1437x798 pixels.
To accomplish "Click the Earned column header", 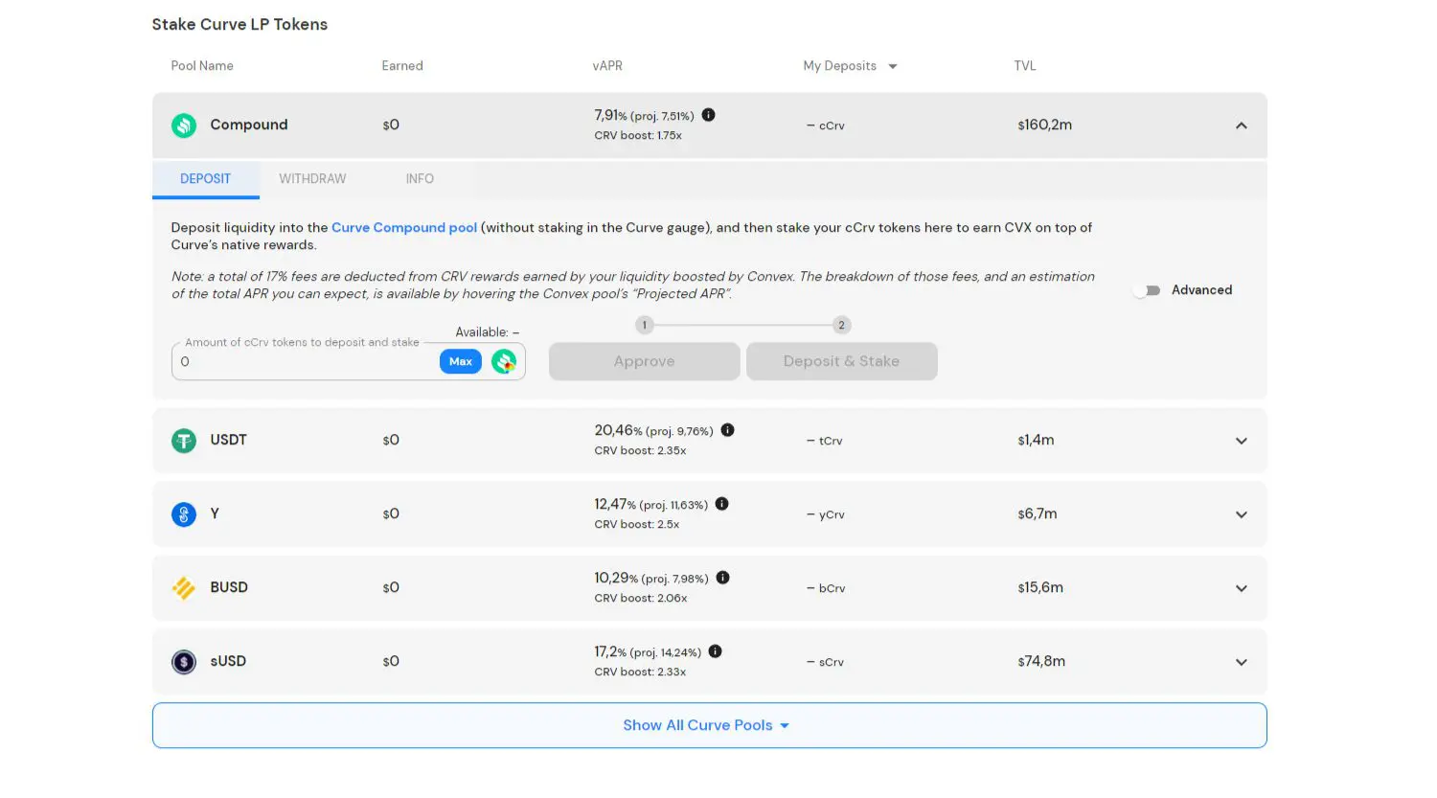I will point(402,66).
